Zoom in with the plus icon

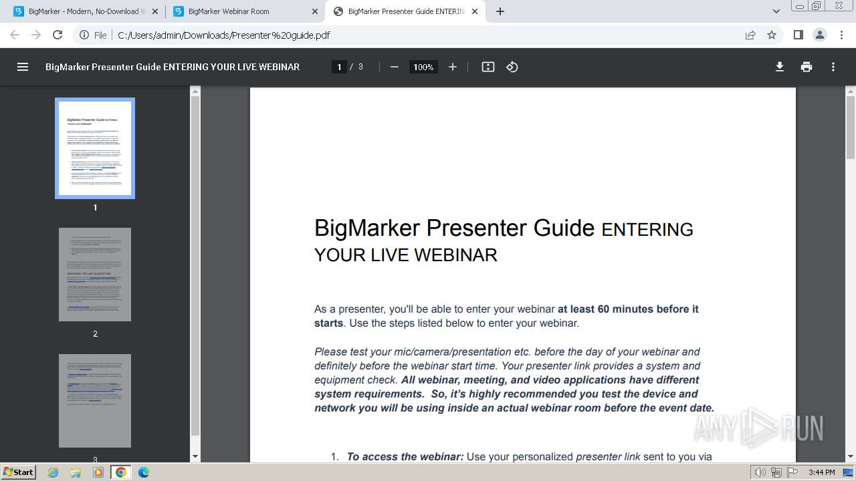point(453,67)
